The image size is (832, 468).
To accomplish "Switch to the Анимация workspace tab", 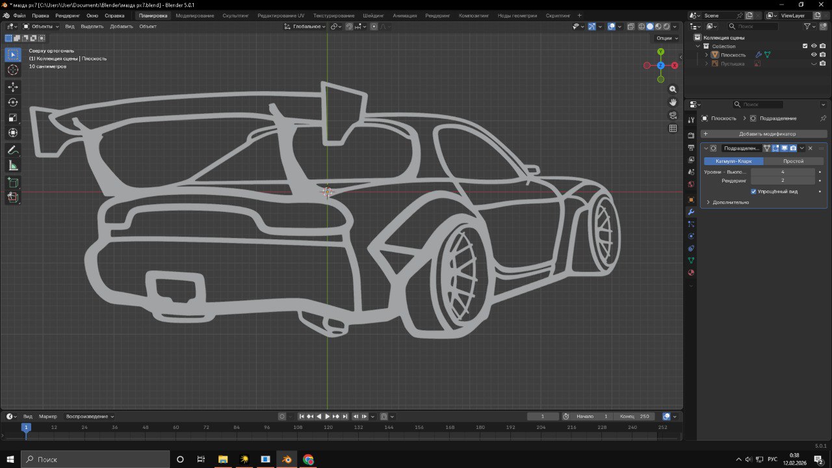I will (x=405, y=15).
